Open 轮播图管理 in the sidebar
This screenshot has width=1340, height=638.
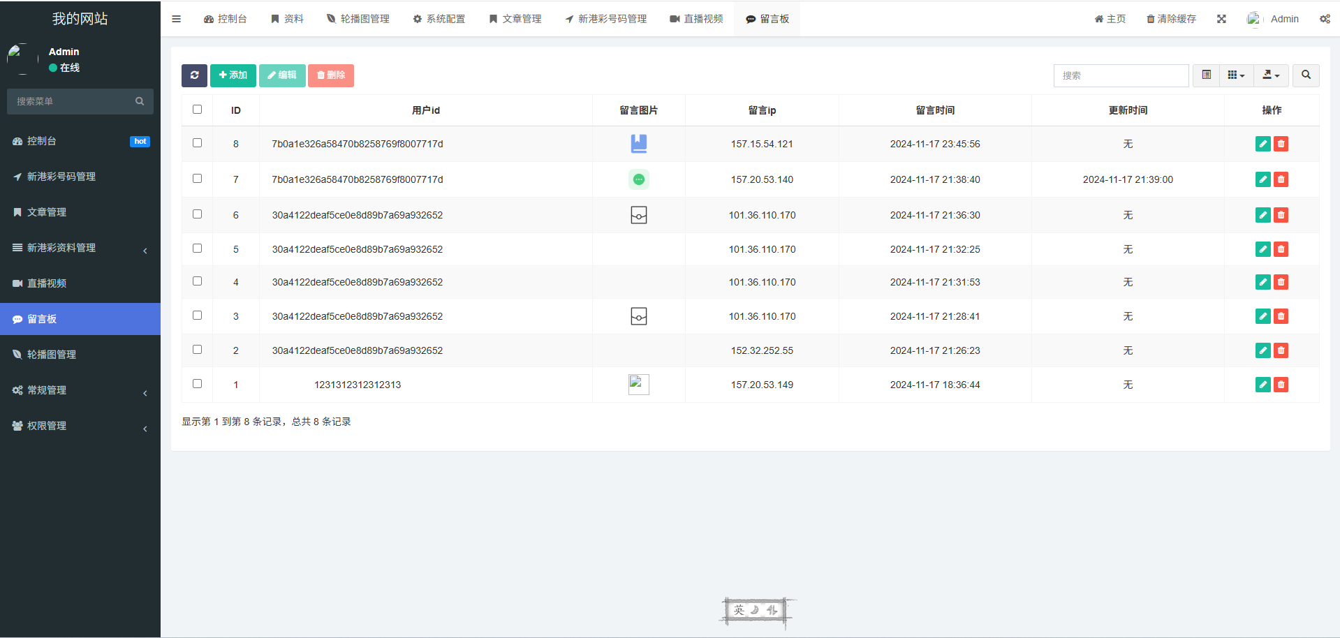pos(80,355)
